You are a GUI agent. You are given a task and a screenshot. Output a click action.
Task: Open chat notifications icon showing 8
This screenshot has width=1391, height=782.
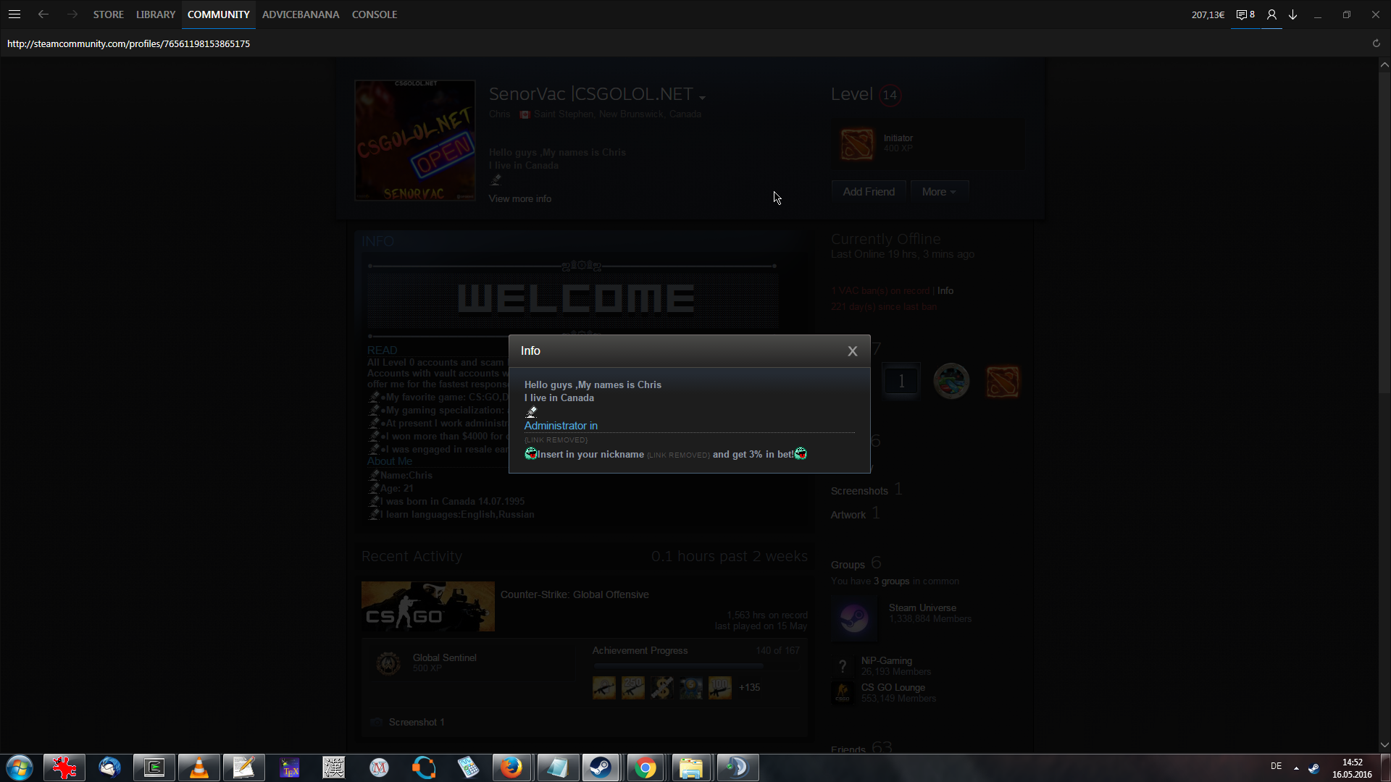(1245, 14)
